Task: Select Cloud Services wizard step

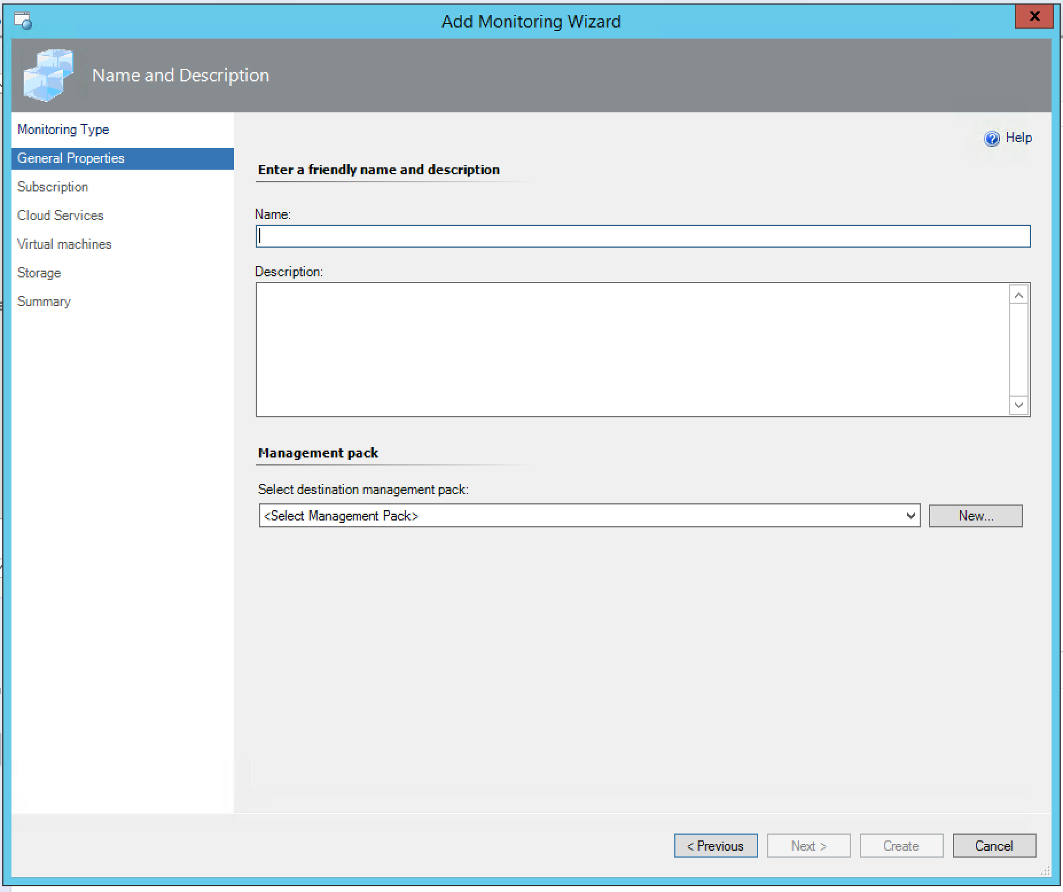Action: 60,216
